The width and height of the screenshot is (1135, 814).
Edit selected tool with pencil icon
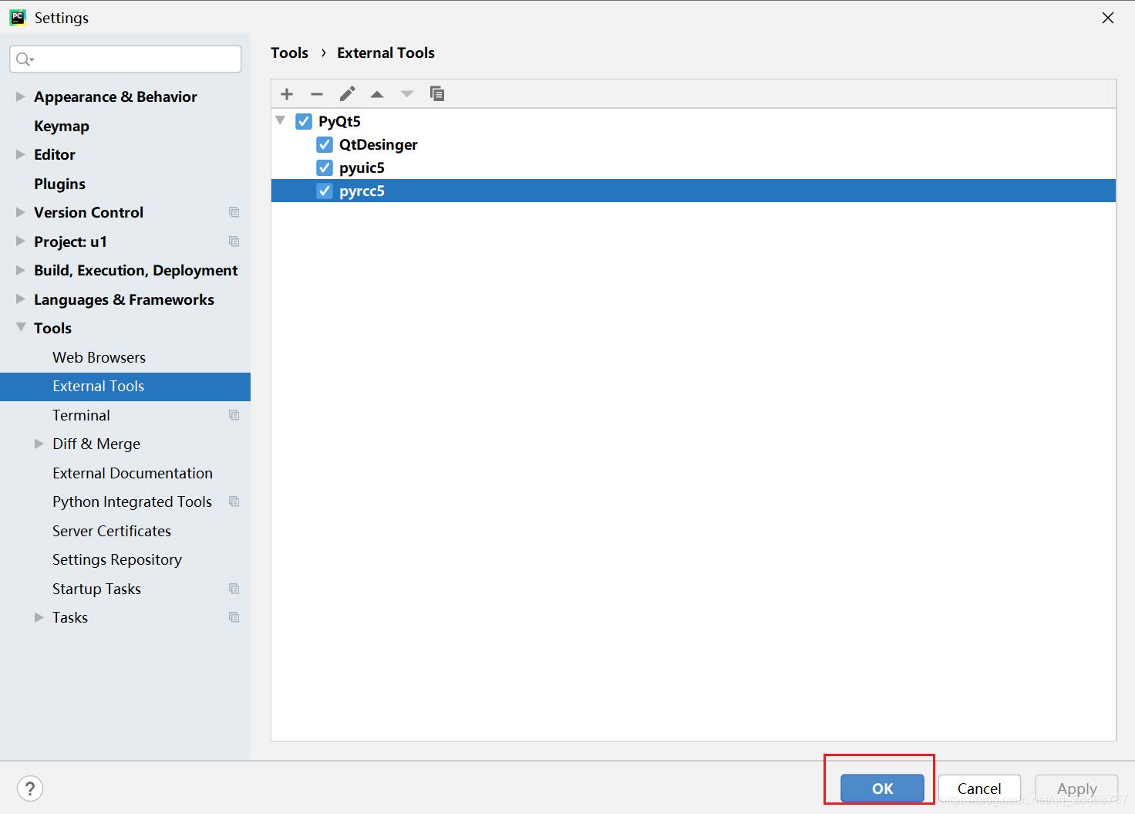pyautogui.click(x=347, y=94)
